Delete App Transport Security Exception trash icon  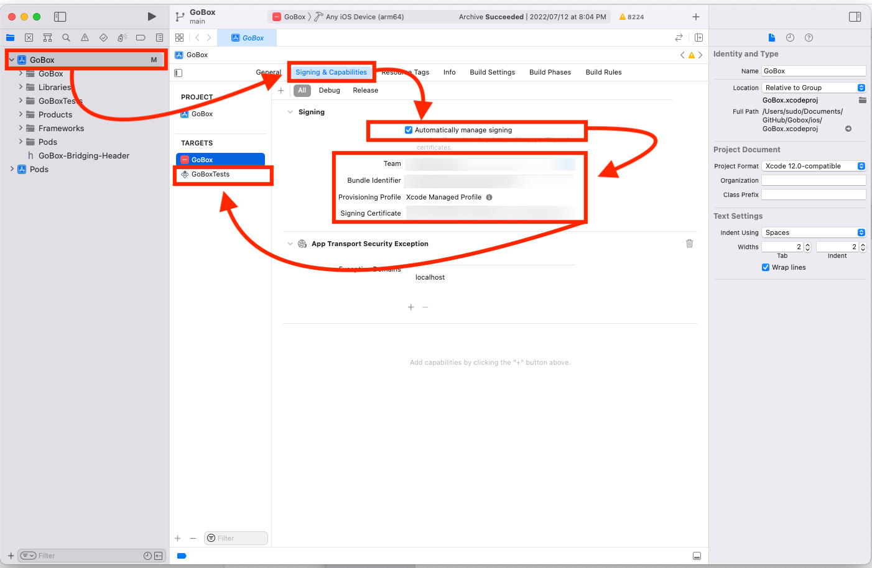tap(689, 244)
